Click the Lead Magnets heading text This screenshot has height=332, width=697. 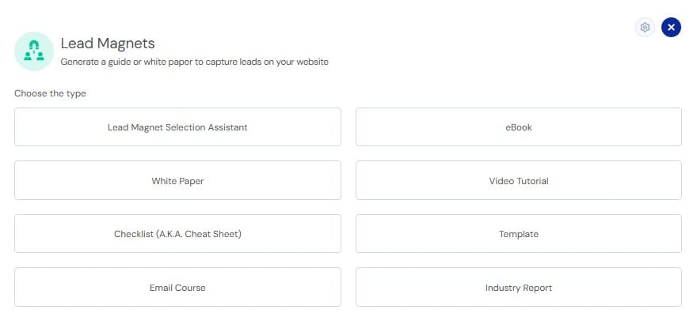pyautogui.click(x=108, y=43)
